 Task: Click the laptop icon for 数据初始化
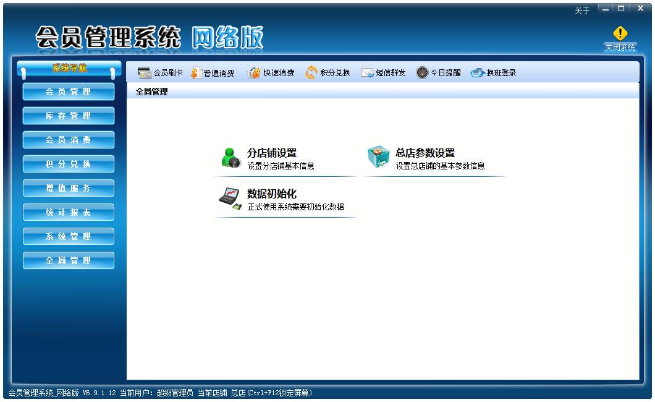point(230,199)
